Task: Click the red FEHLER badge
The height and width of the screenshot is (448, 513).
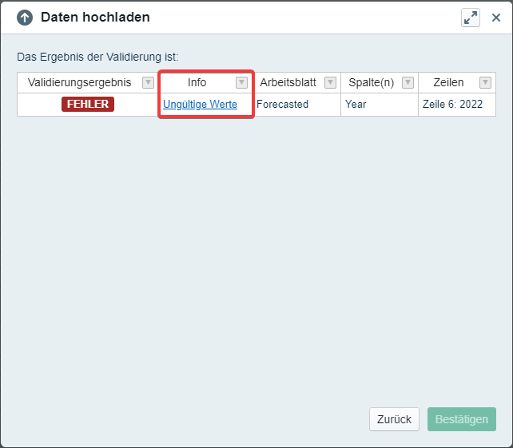Action: (88, 104)
